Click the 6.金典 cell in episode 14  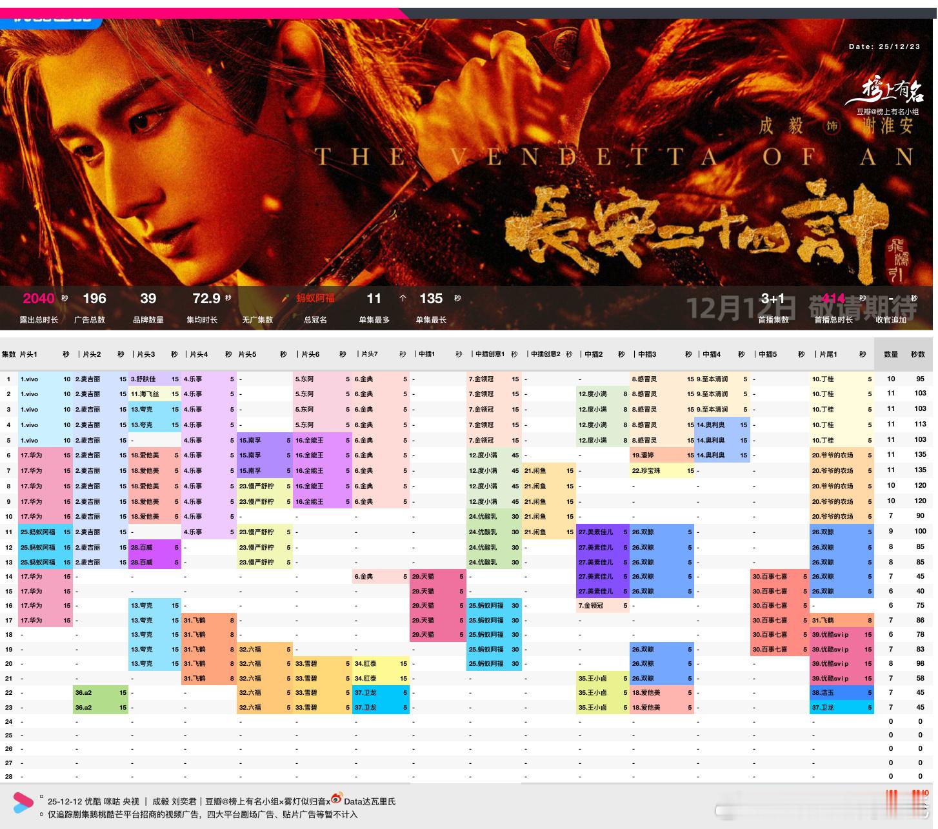(381, 576)
